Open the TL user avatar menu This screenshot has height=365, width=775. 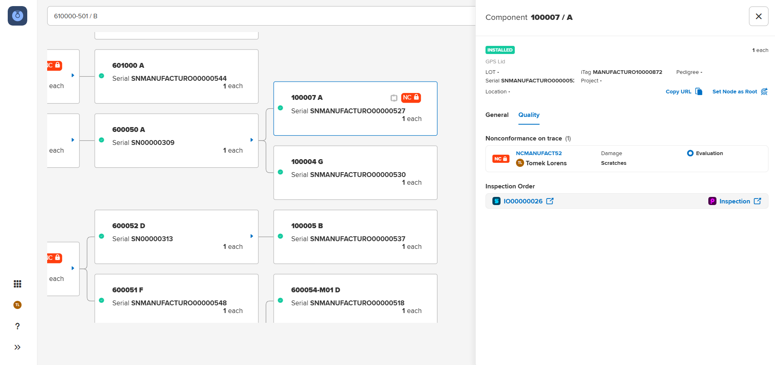click(17, 305)
